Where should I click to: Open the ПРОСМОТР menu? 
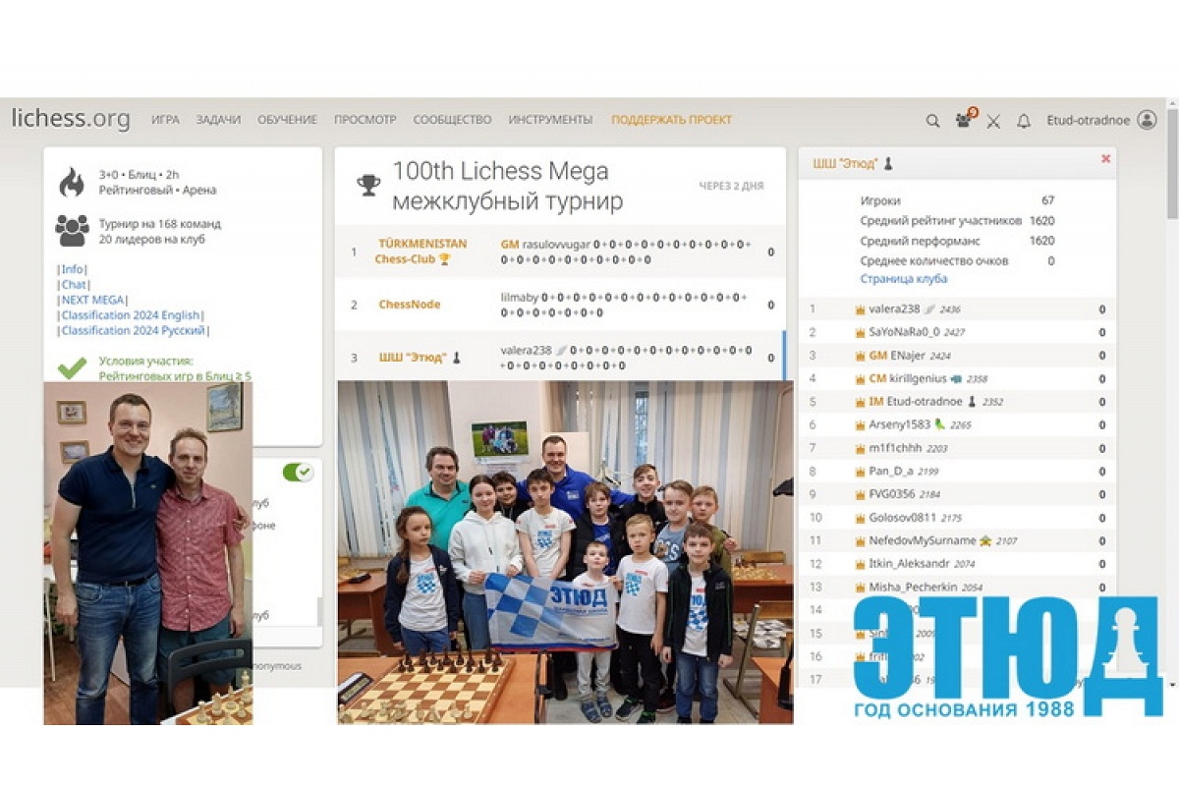pyautogui.click(x=365, y=120)
